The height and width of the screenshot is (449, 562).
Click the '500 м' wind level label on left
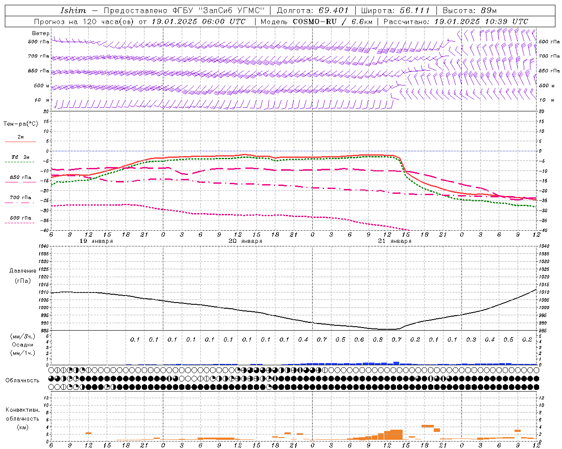point(42,86)
